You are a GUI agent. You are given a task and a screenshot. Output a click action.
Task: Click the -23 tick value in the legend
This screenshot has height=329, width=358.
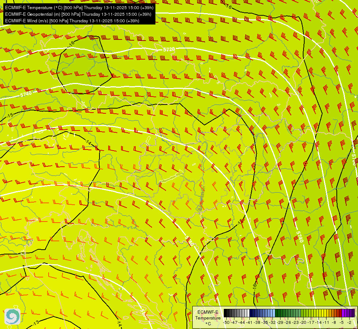pos(296,323)
